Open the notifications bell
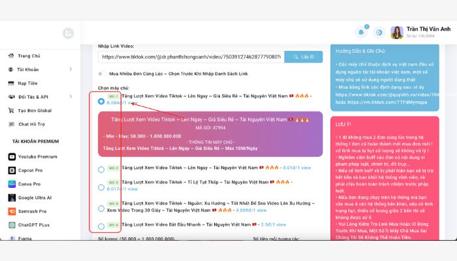 pos(361,32)
